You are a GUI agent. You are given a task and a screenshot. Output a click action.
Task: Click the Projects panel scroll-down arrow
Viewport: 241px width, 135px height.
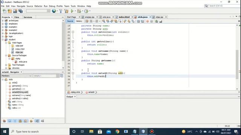click(x=63, y=67)
